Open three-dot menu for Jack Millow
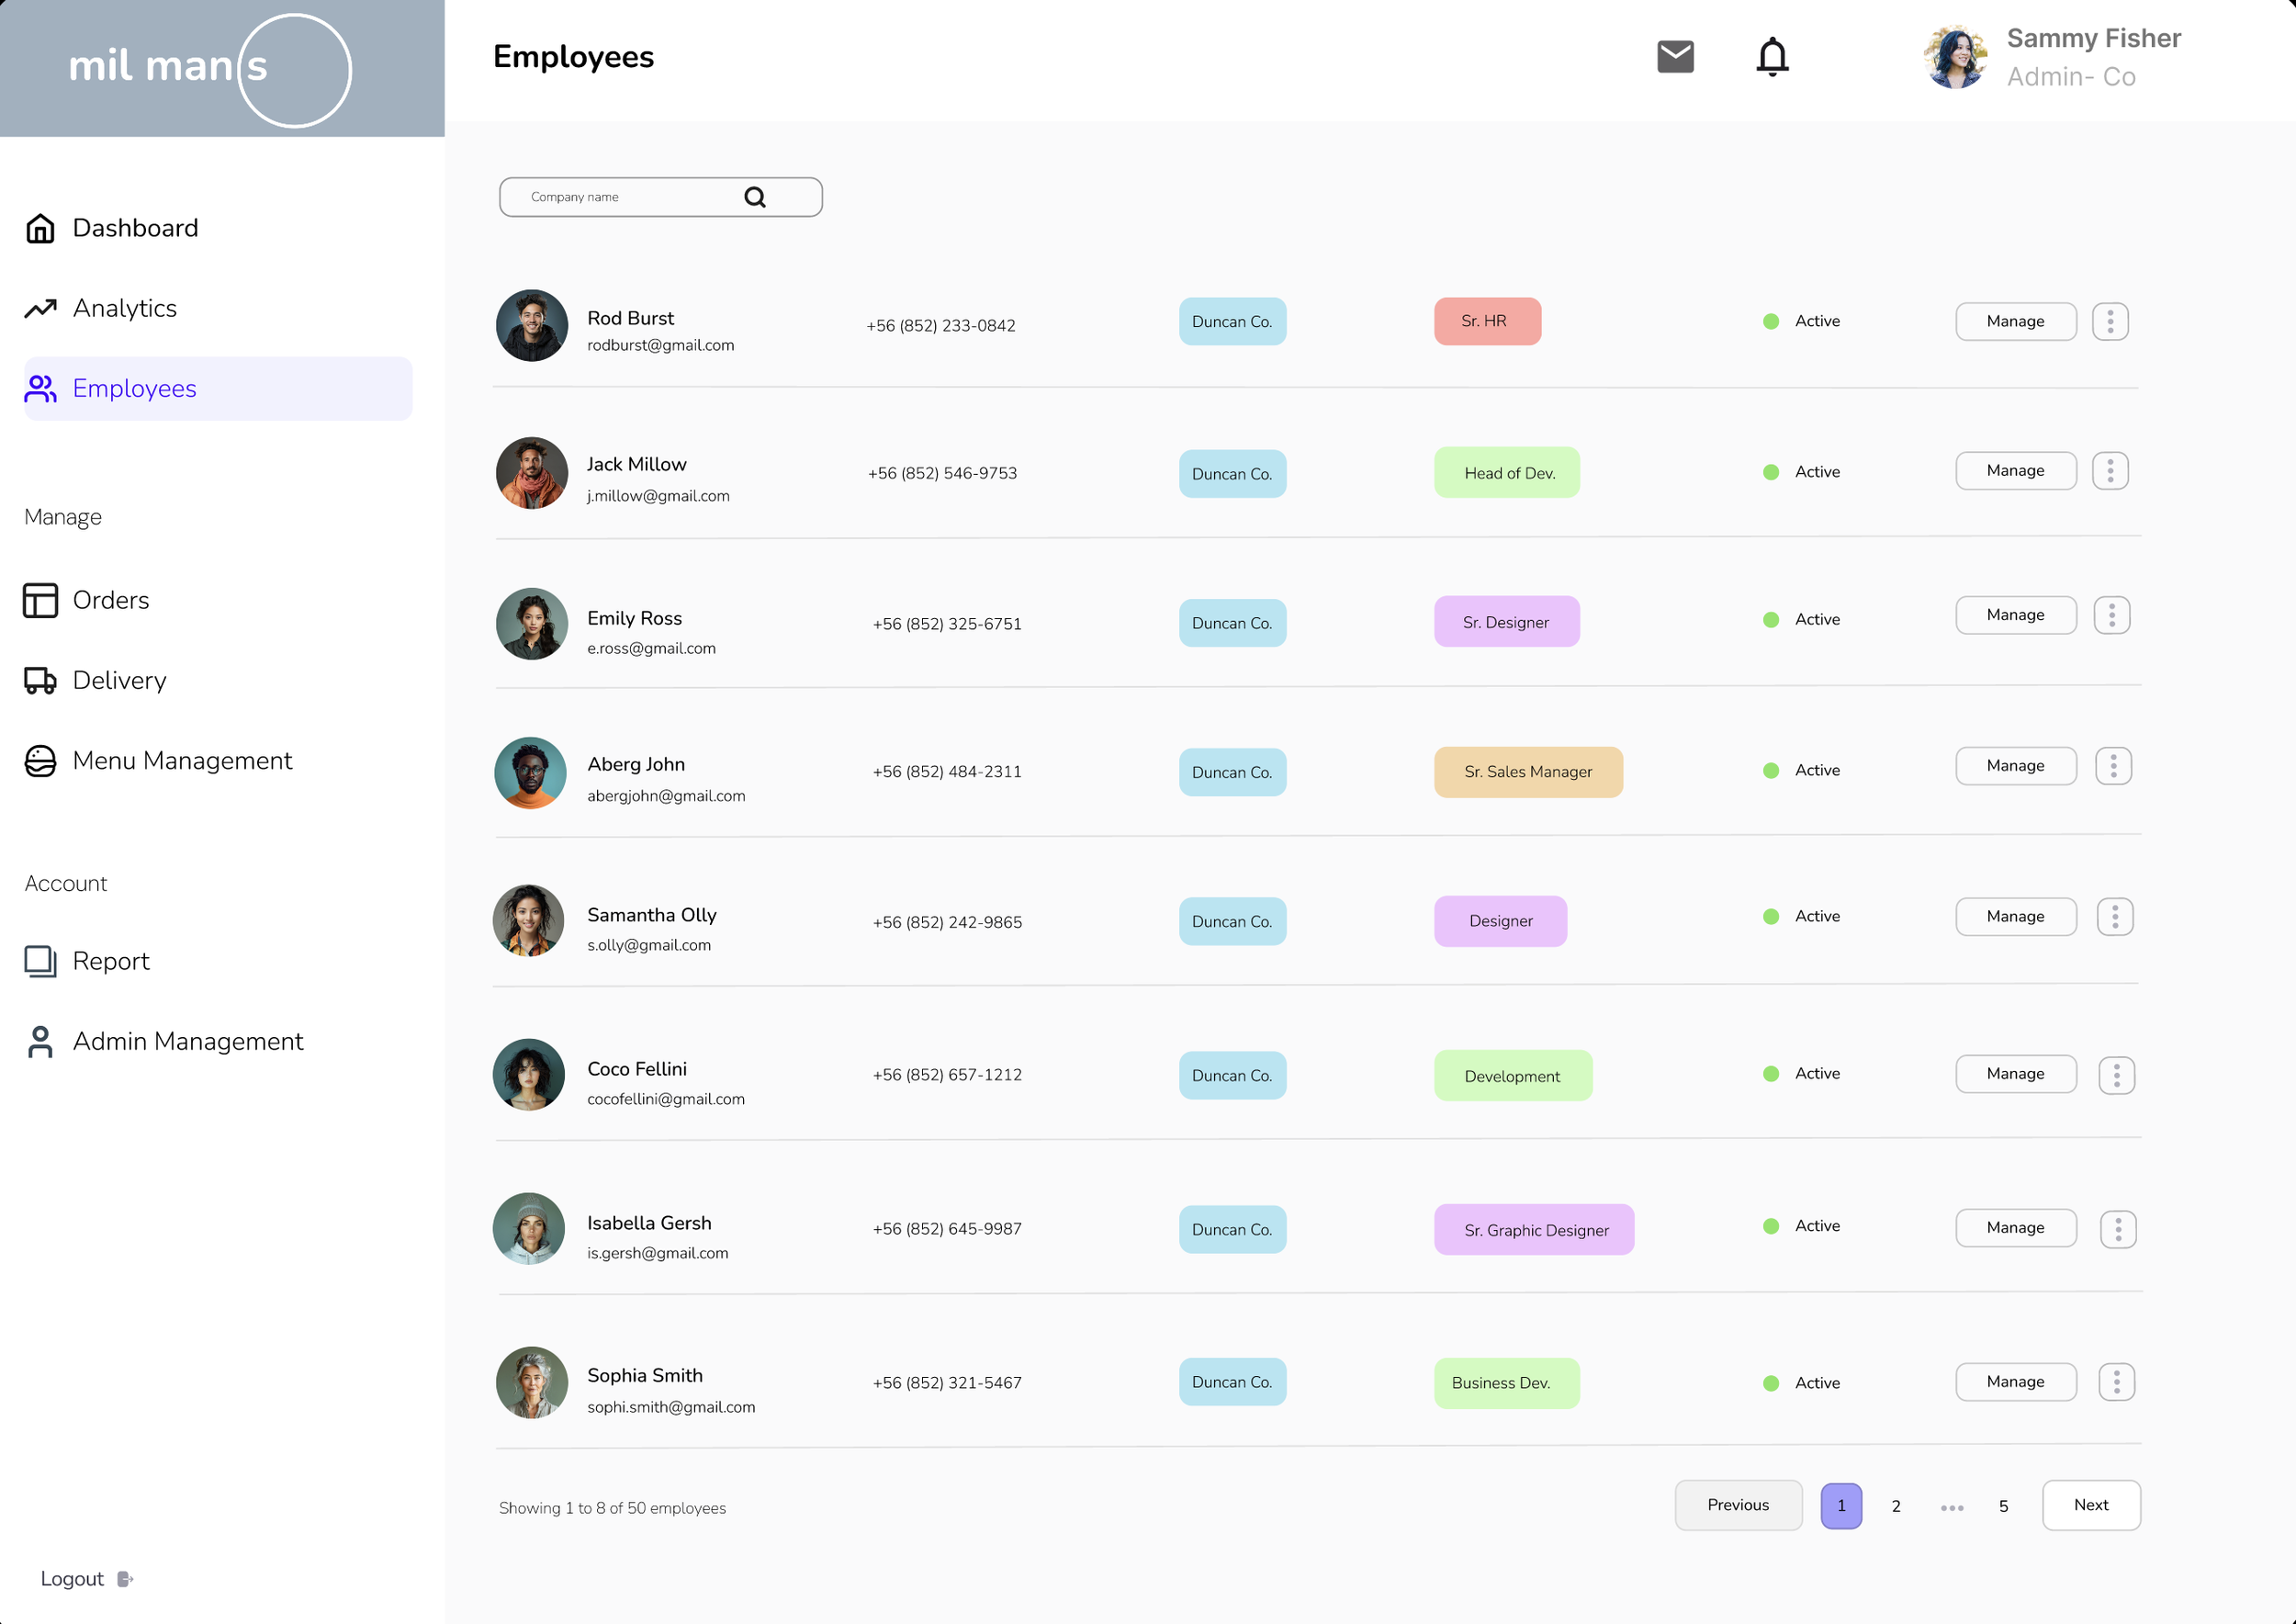 click(2110, 470)
